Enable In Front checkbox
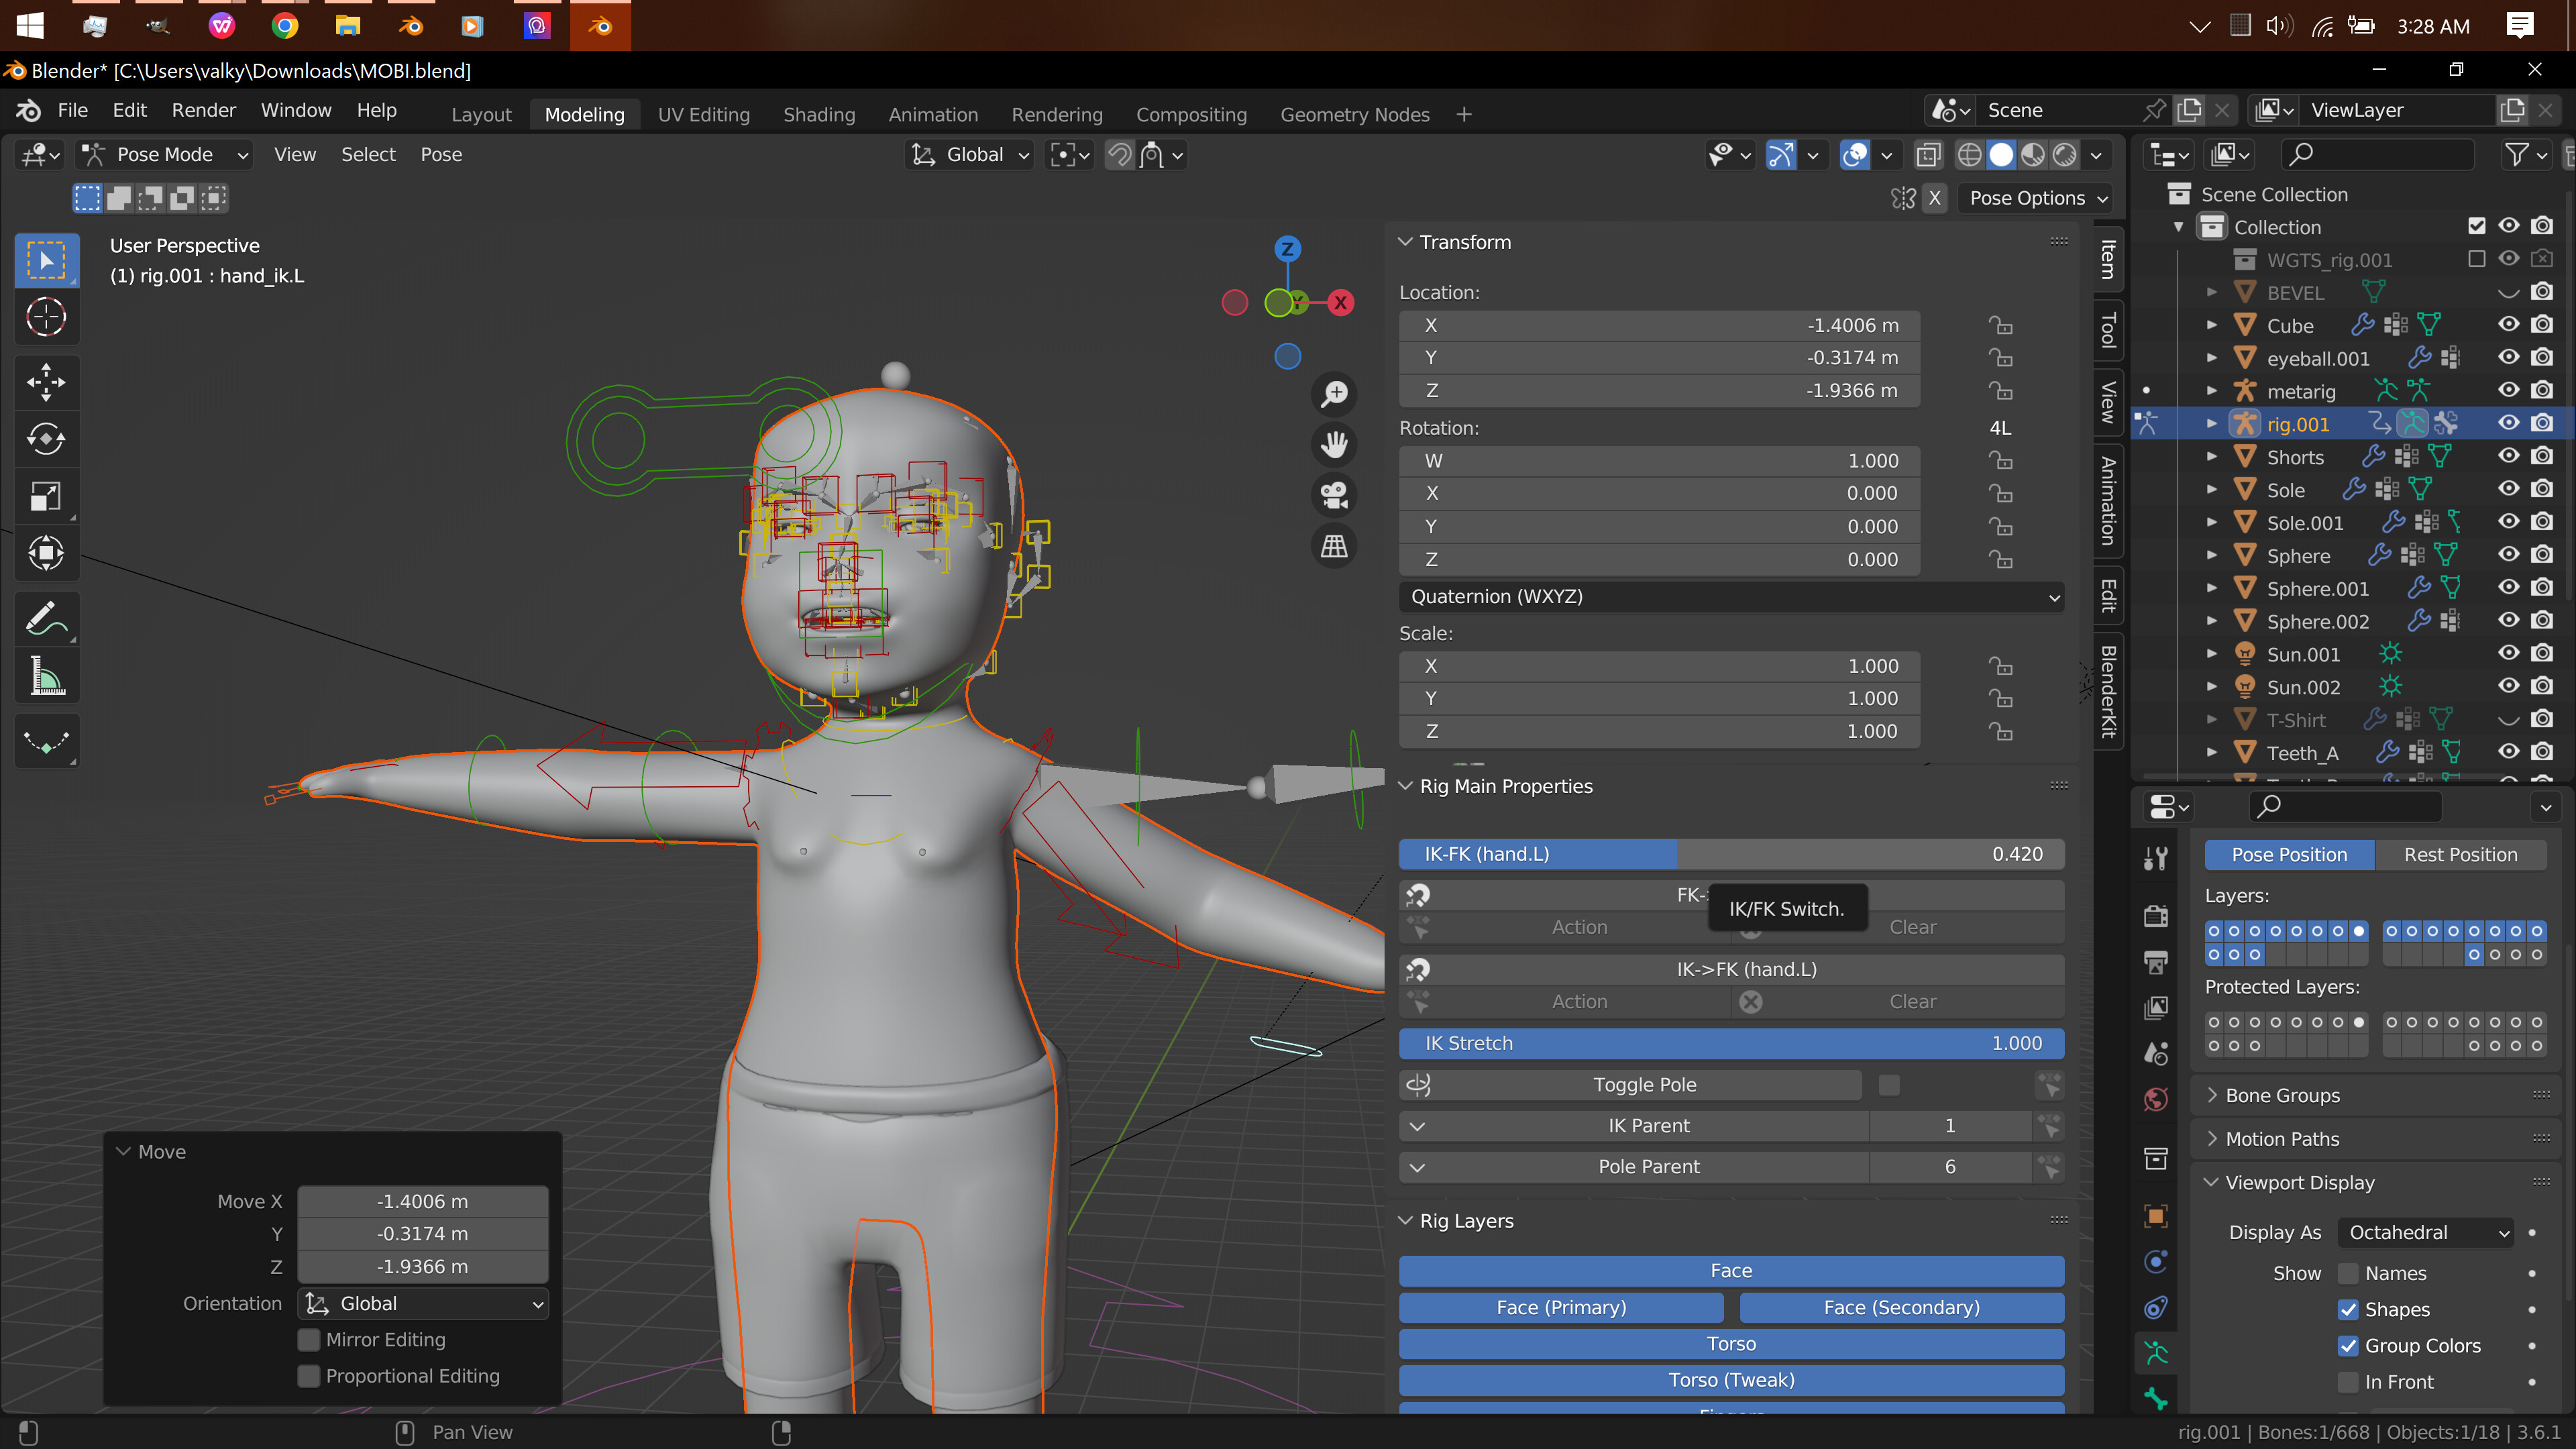Viewport: 2576px width, 1449px height. [x=2348, y=1382]
